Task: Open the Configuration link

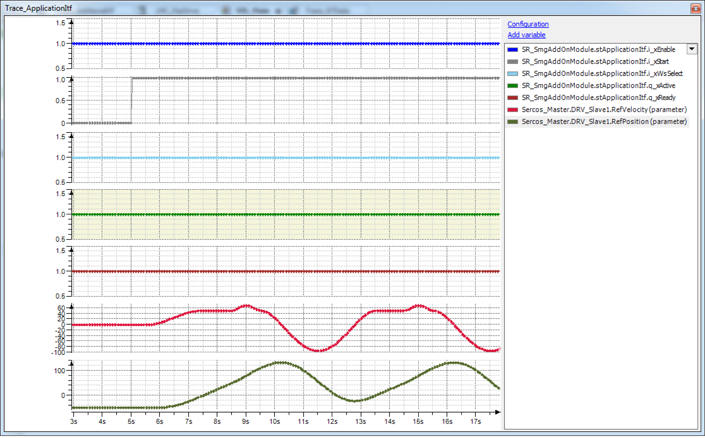Action: [528, 24]
